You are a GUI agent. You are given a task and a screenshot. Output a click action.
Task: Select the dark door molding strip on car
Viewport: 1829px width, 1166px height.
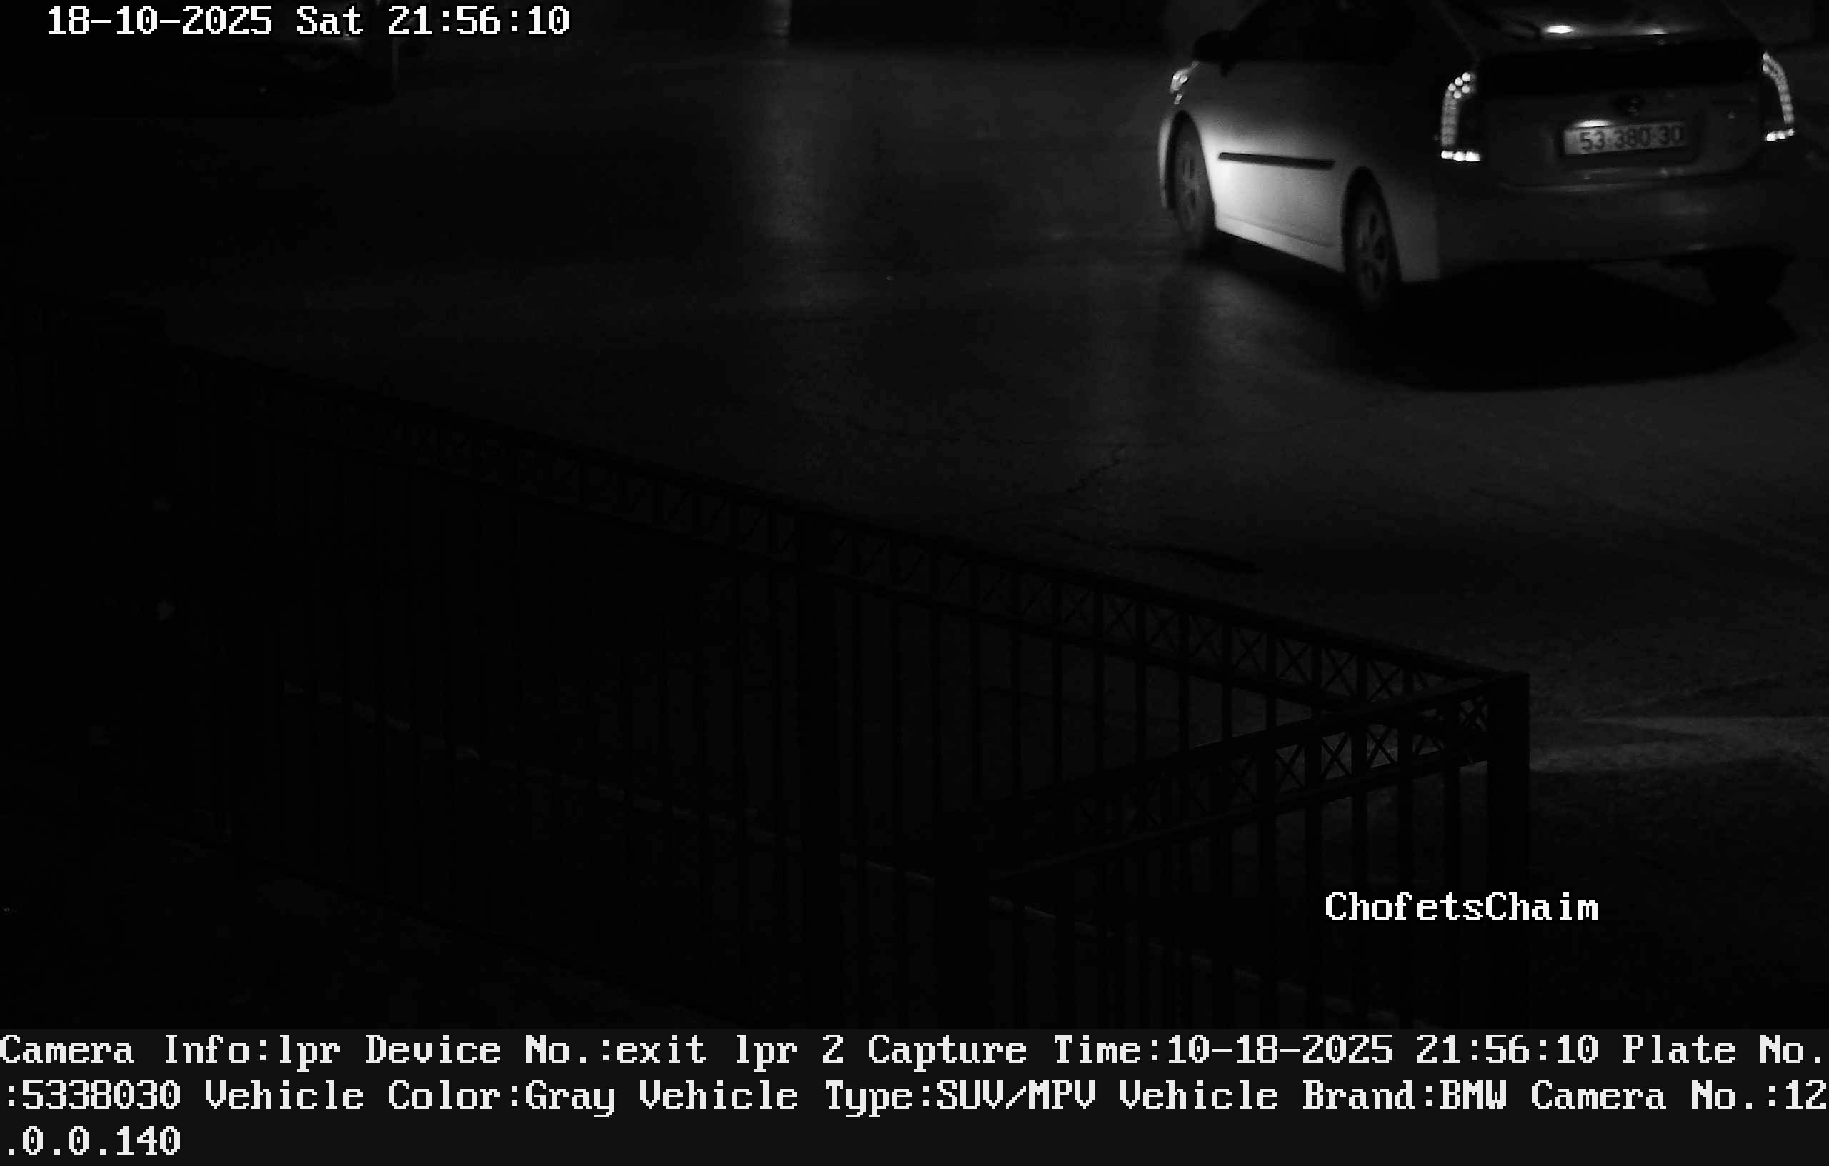[x=1275, y=160]
